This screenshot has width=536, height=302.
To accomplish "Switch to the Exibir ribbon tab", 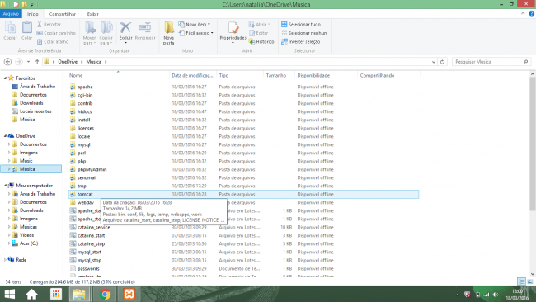I will [x=92, y=14].
